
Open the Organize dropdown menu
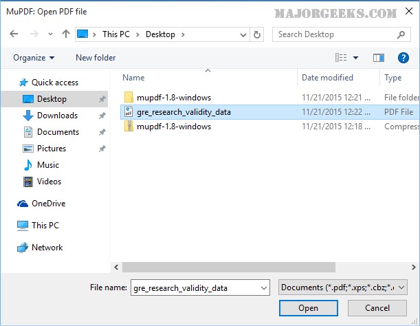click(x=33, y=58)
